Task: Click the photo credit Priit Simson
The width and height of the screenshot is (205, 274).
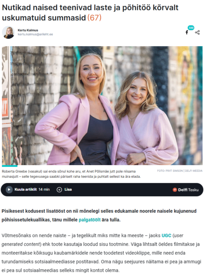Action: point(174,171)
